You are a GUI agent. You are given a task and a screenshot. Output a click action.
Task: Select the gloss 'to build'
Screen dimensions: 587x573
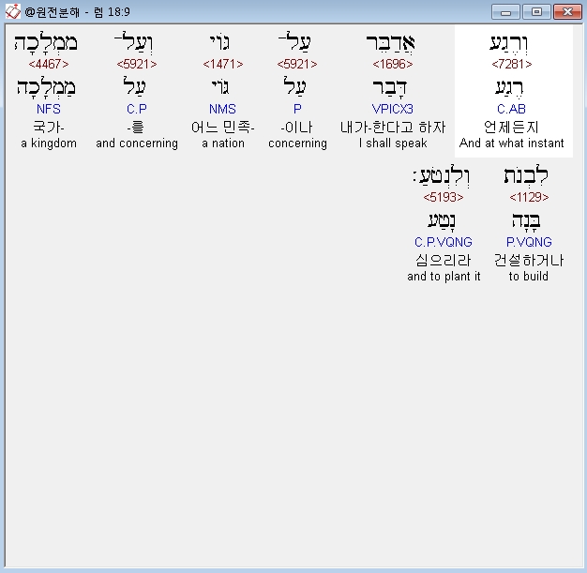pos(529,276)
